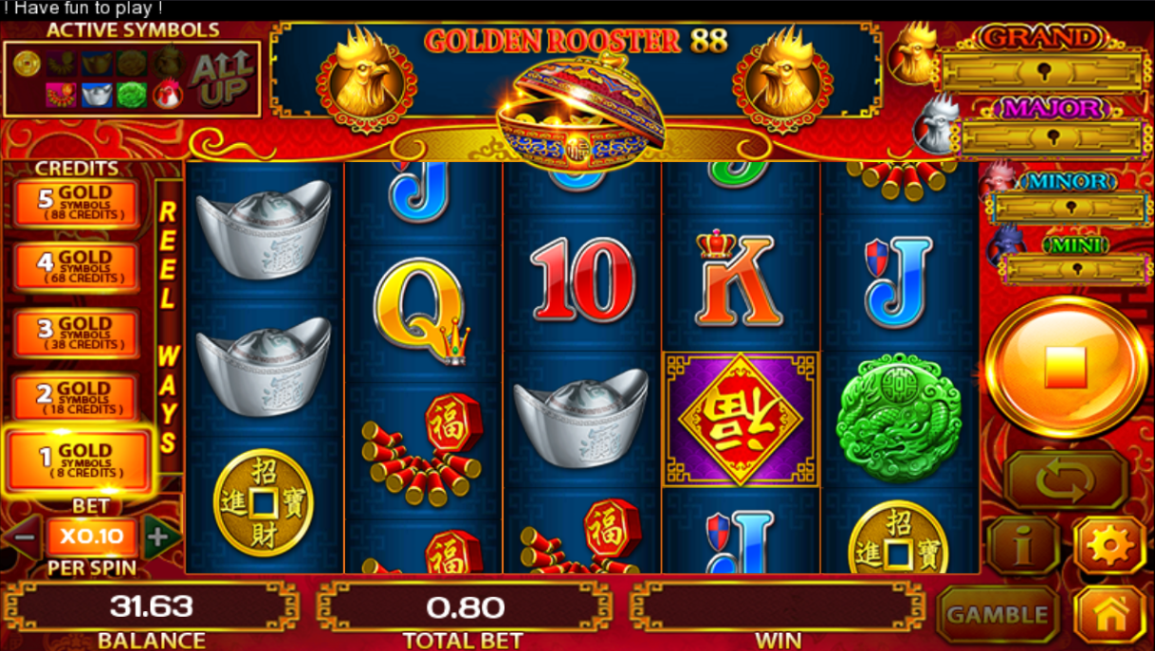Choose 2 Gold Symbols (18 credits)
The height and width of the screenshot is (651, 1155).
point(76,398)
